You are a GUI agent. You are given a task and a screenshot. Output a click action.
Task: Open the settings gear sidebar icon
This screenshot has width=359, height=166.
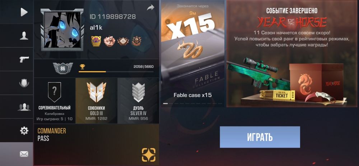24,131
